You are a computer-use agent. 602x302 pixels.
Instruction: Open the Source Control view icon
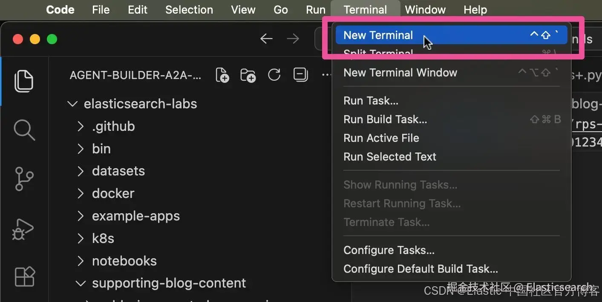(24, 179)
